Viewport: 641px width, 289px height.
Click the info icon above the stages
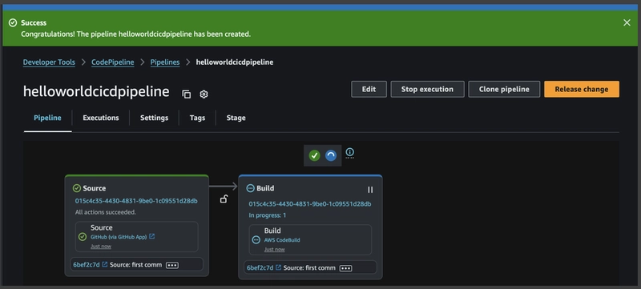click(349, 152)
